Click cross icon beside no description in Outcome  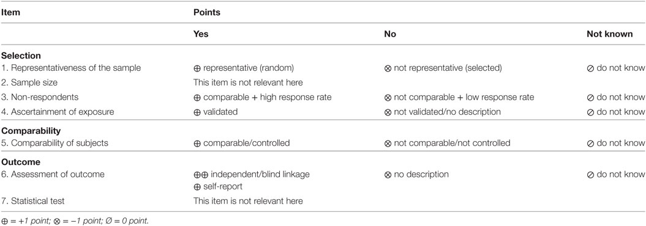387,175
